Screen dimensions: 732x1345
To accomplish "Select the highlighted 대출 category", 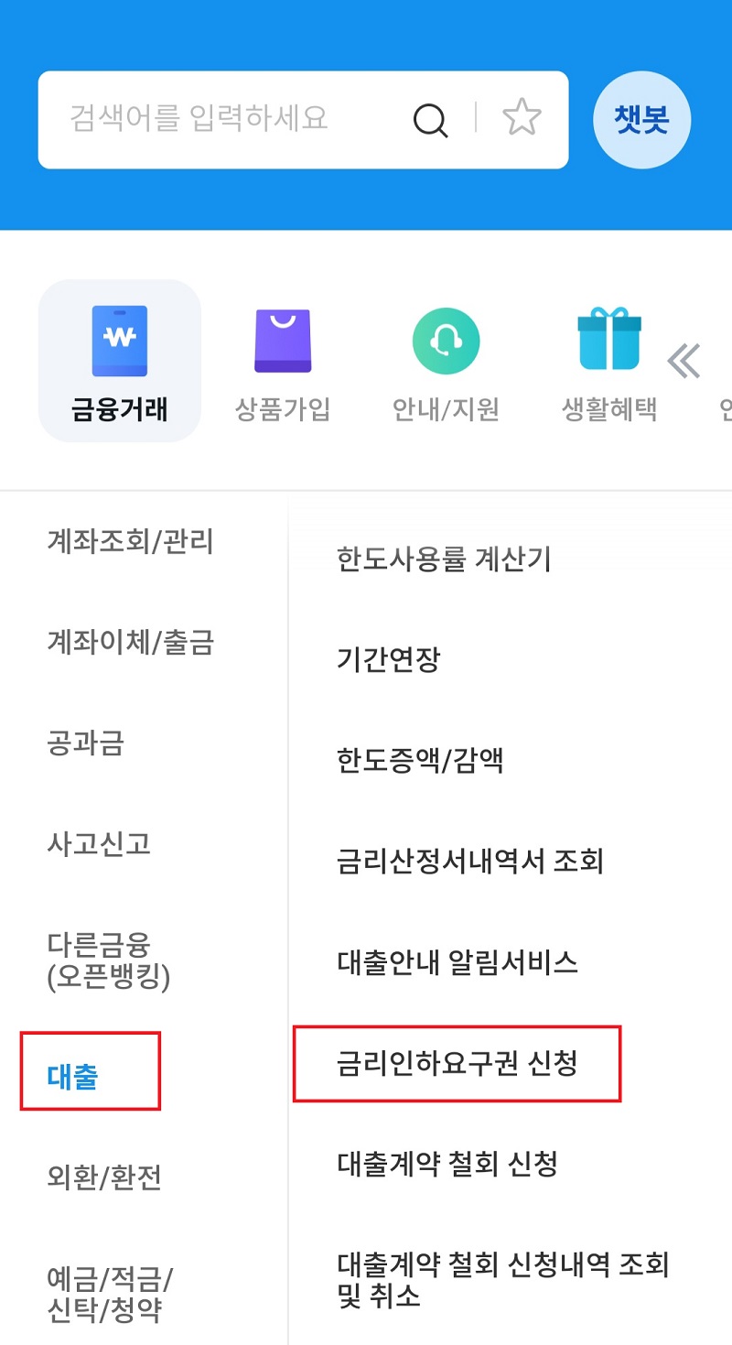I will pyautogui.click(x=72, y=1077).
